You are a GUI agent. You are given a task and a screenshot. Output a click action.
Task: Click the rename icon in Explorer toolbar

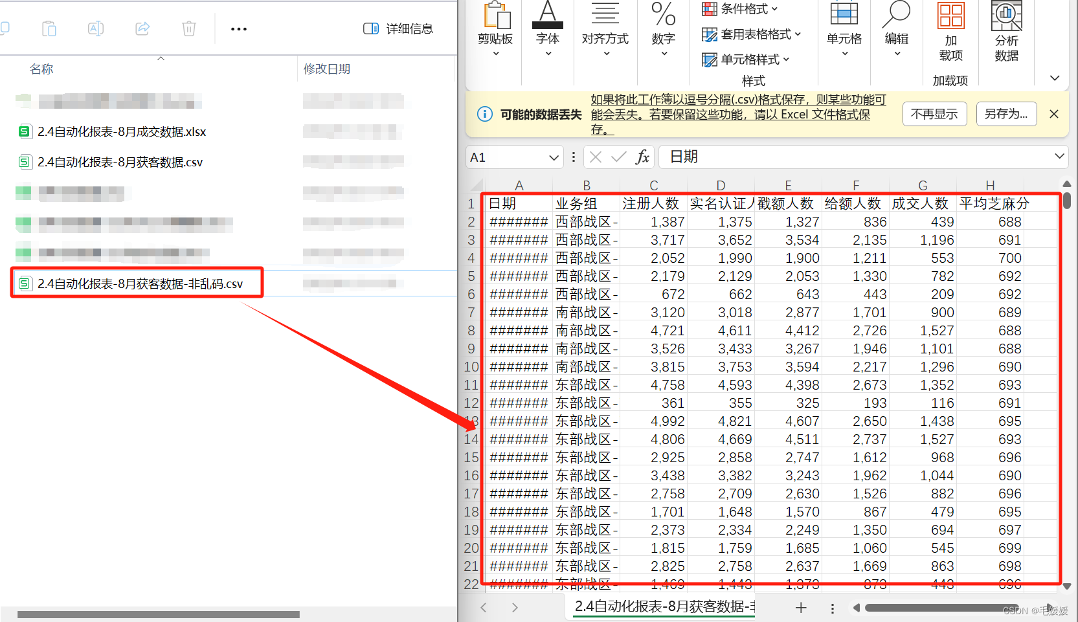pos(96,28)
